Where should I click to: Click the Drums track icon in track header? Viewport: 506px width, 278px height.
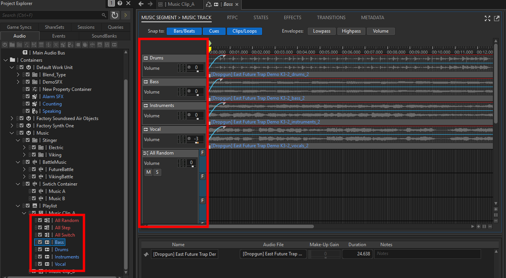point(146,58)
